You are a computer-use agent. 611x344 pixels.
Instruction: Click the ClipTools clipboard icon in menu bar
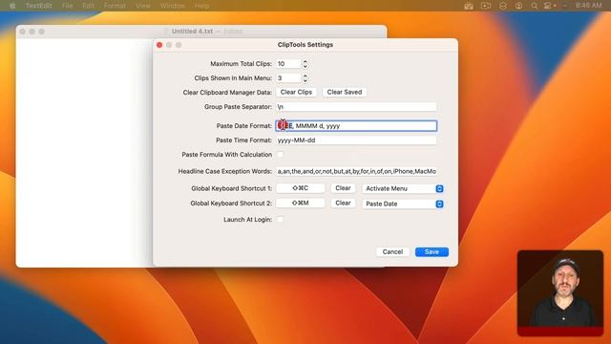[x=469, y=6]
